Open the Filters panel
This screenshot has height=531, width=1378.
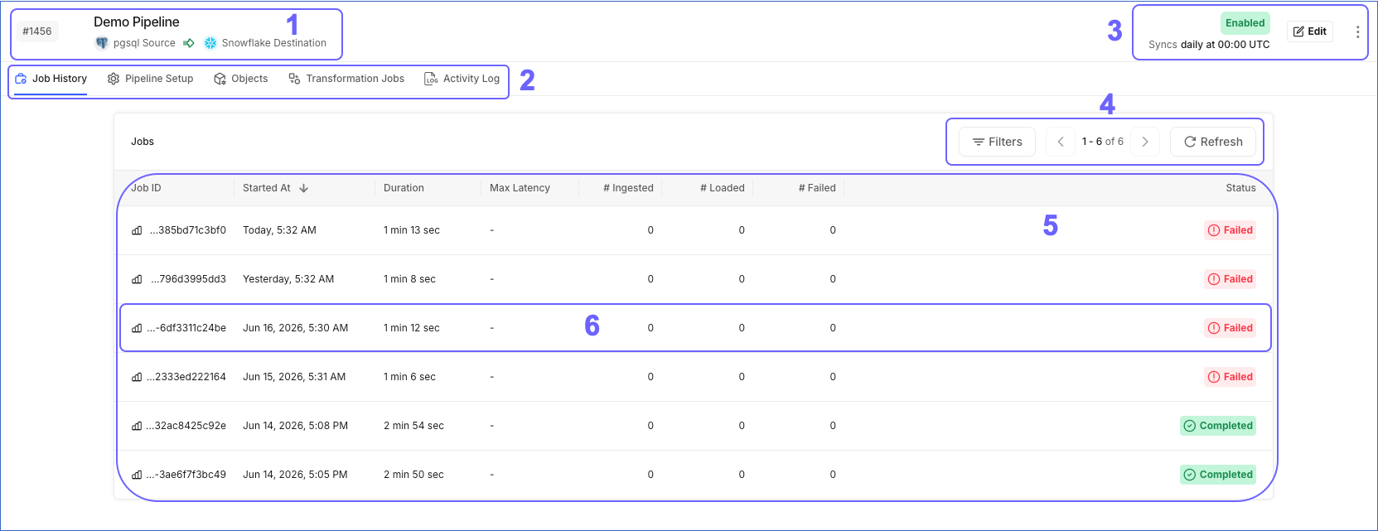pos(997,142)
